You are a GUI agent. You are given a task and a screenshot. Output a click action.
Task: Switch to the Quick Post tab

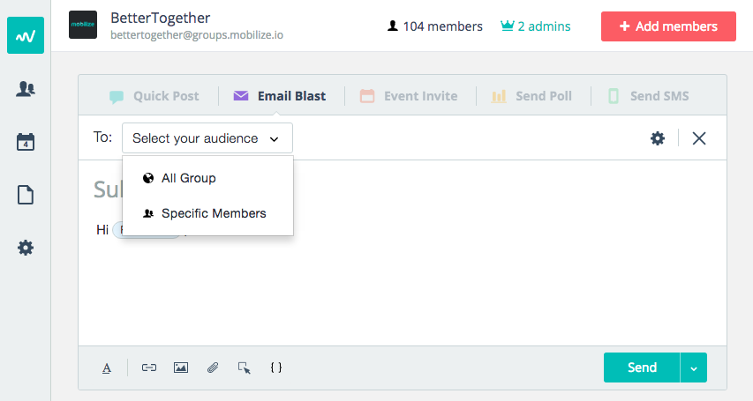coord(154,96)
